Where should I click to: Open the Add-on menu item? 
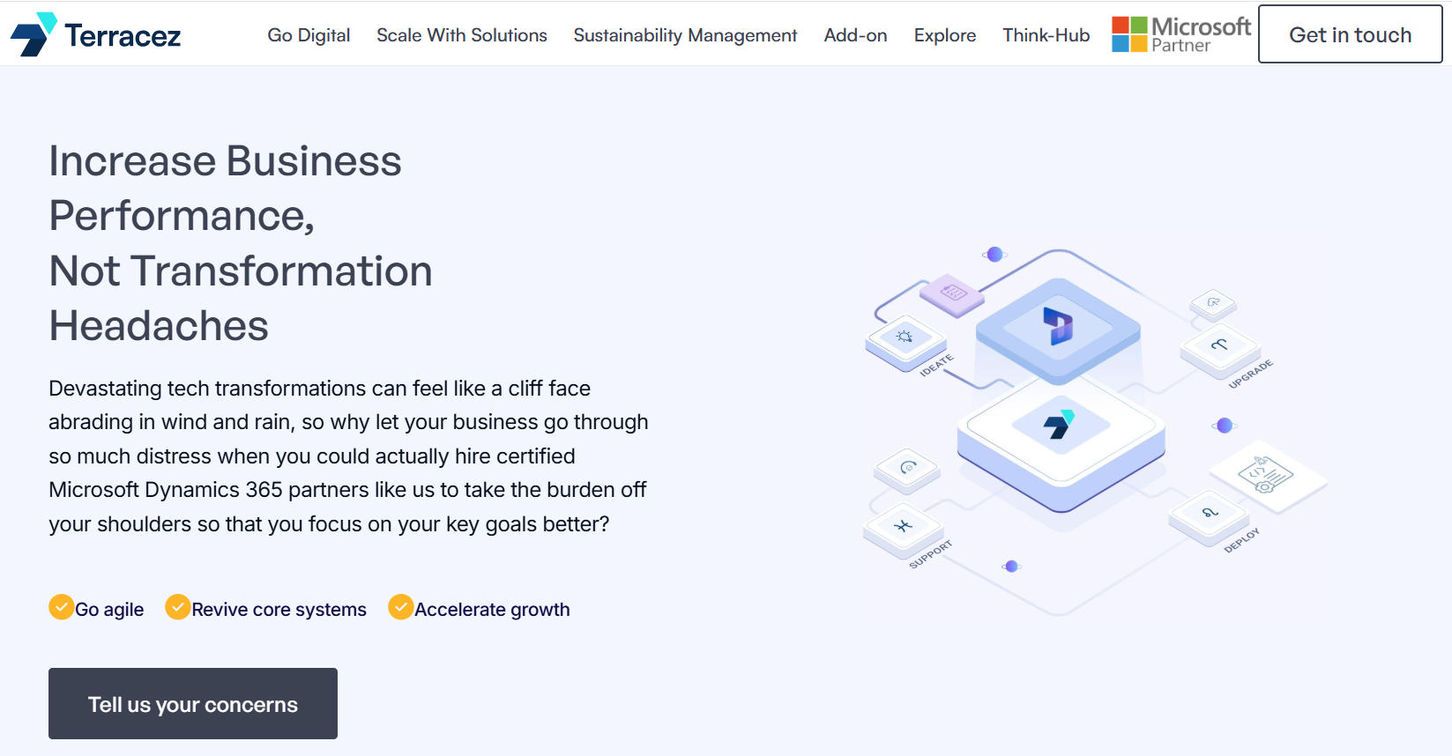[x=855, y=35]
